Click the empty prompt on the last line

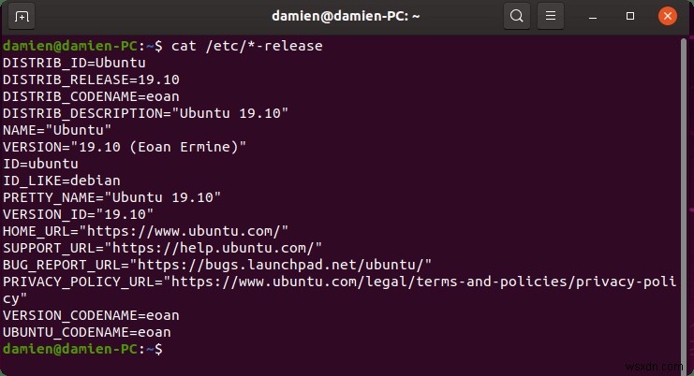click(x=82, y=349)
